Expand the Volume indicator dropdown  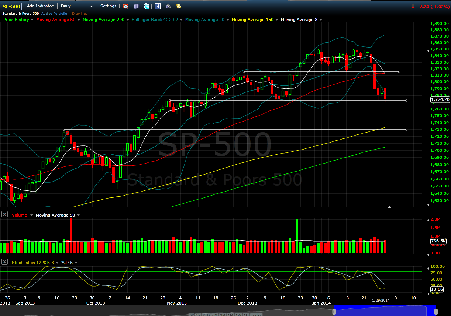click(x=32, y=215)
